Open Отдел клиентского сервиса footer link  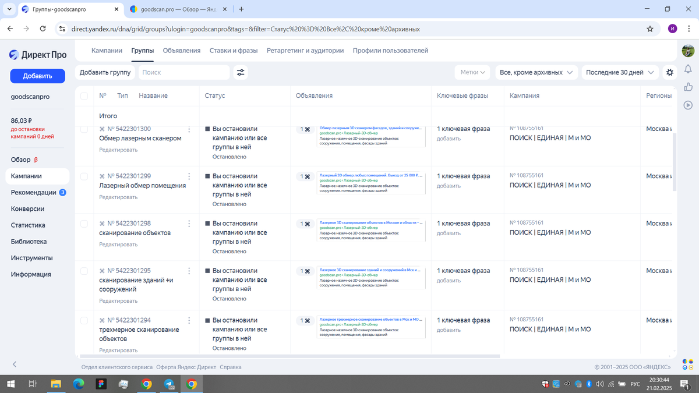tap(117, 367)
